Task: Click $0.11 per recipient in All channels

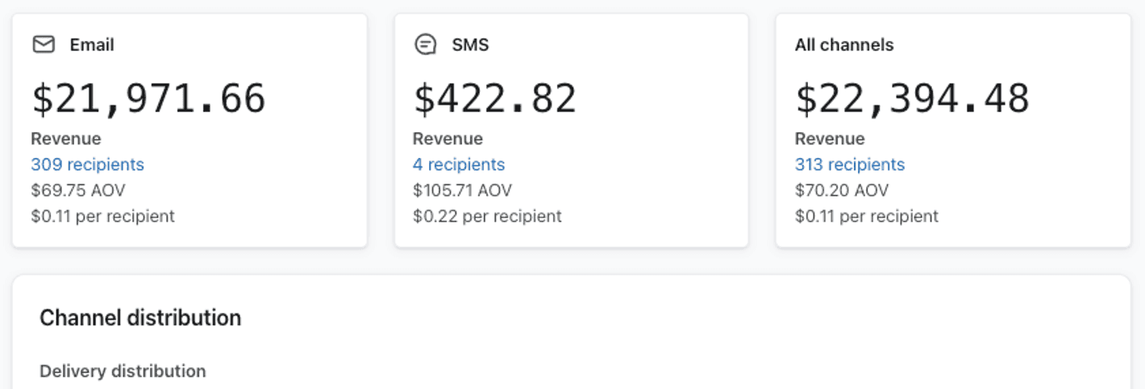Action: pos(867,216)
